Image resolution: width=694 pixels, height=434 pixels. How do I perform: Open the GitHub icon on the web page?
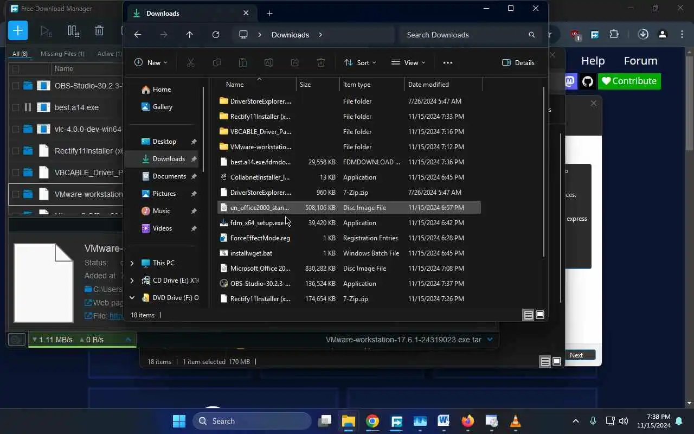click(x=588, y=81)
